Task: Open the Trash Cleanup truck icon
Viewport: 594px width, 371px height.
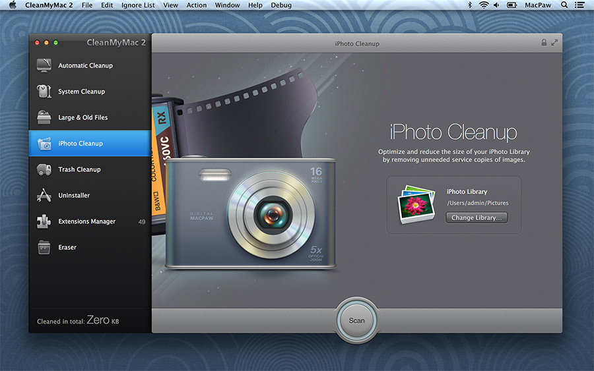Action: click(x=44, y=169)
